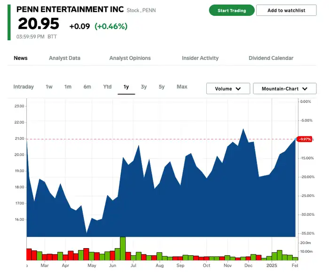This screenshot has width=329, height=273.
Task: View the Insider Activity tab
Action: tap(200, 58)
